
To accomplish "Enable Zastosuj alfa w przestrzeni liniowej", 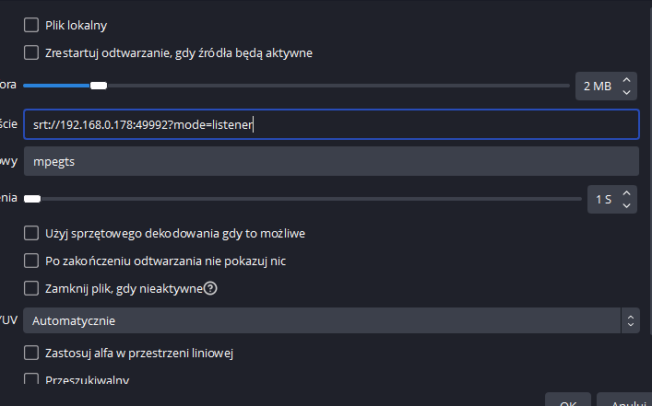I will tap(31, 353).
